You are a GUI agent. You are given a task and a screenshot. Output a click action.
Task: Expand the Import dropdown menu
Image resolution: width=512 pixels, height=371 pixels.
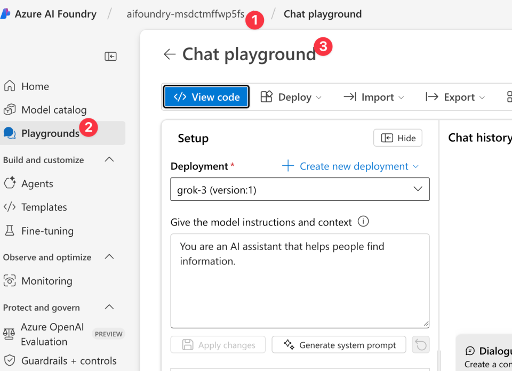coord(401,98)
